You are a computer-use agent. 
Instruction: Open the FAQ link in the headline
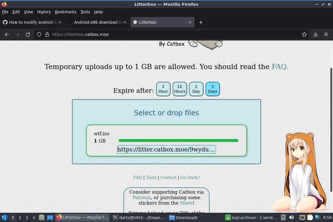click(x=280, y=67)
